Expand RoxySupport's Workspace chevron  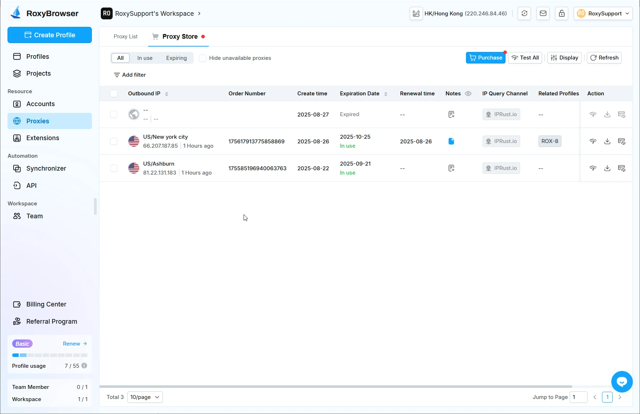(199, 14)
